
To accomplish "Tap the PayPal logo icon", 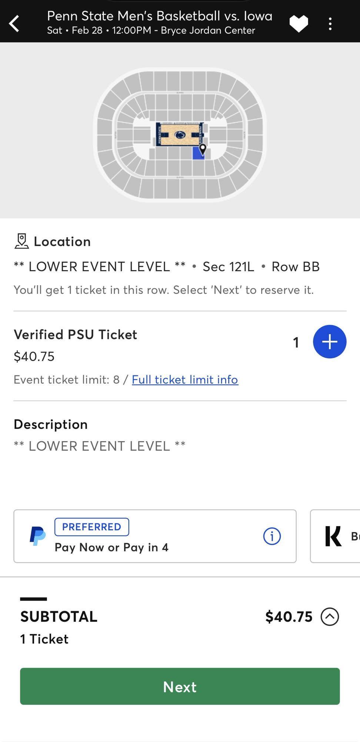I will pyautogui.click(x=37, y=536).
